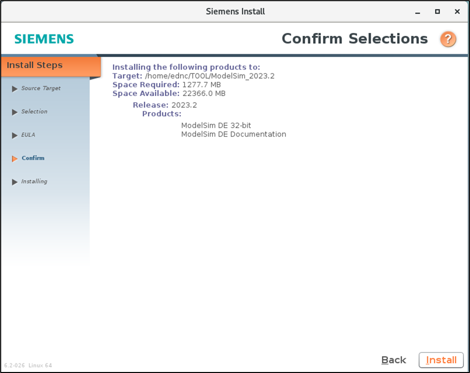The width and height of the screenshot is (470, 373).
Task: Click target path /home/ednc/TOOL/ModelSim_2023.2
Action: [x=210, y=76]
